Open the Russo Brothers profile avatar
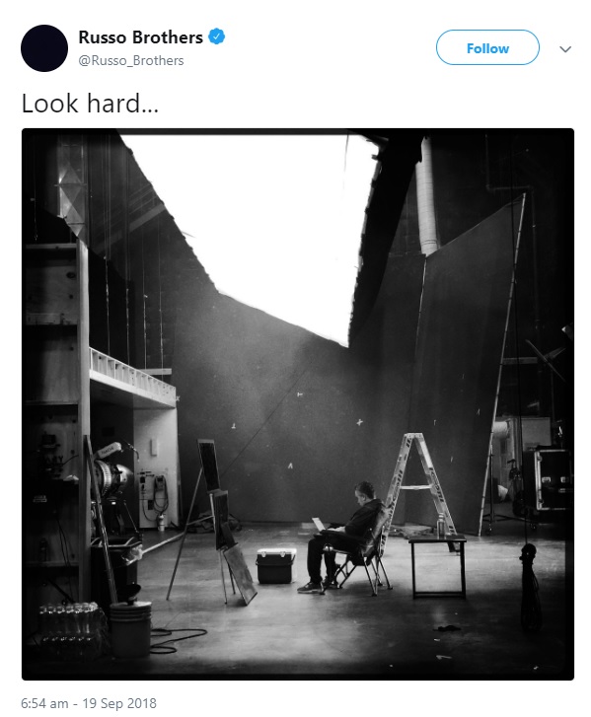591x717 pixels. click(44, 48)
